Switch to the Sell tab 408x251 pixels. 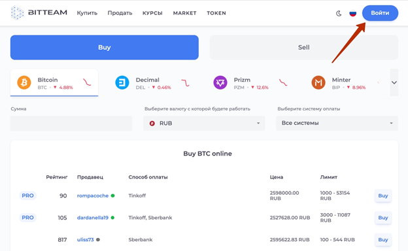(x=304, y=47)
